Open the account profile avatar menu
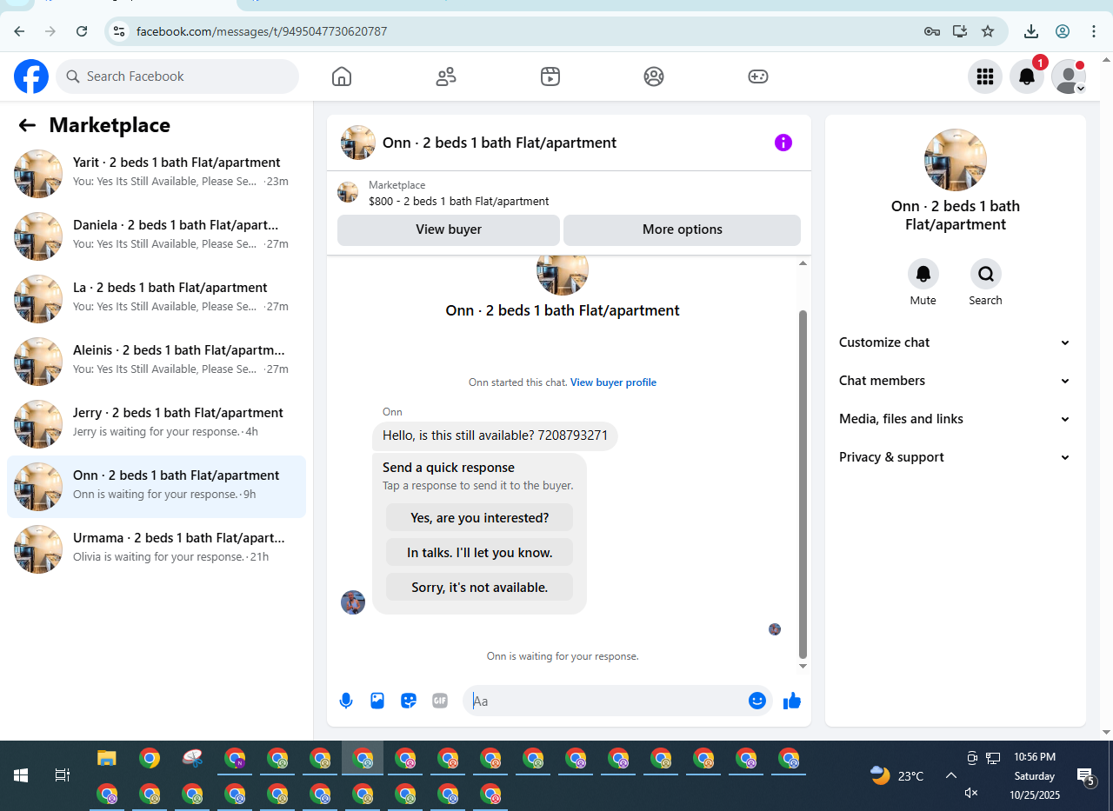Viewport: 1113px width, 811px height. (1069, 76)
